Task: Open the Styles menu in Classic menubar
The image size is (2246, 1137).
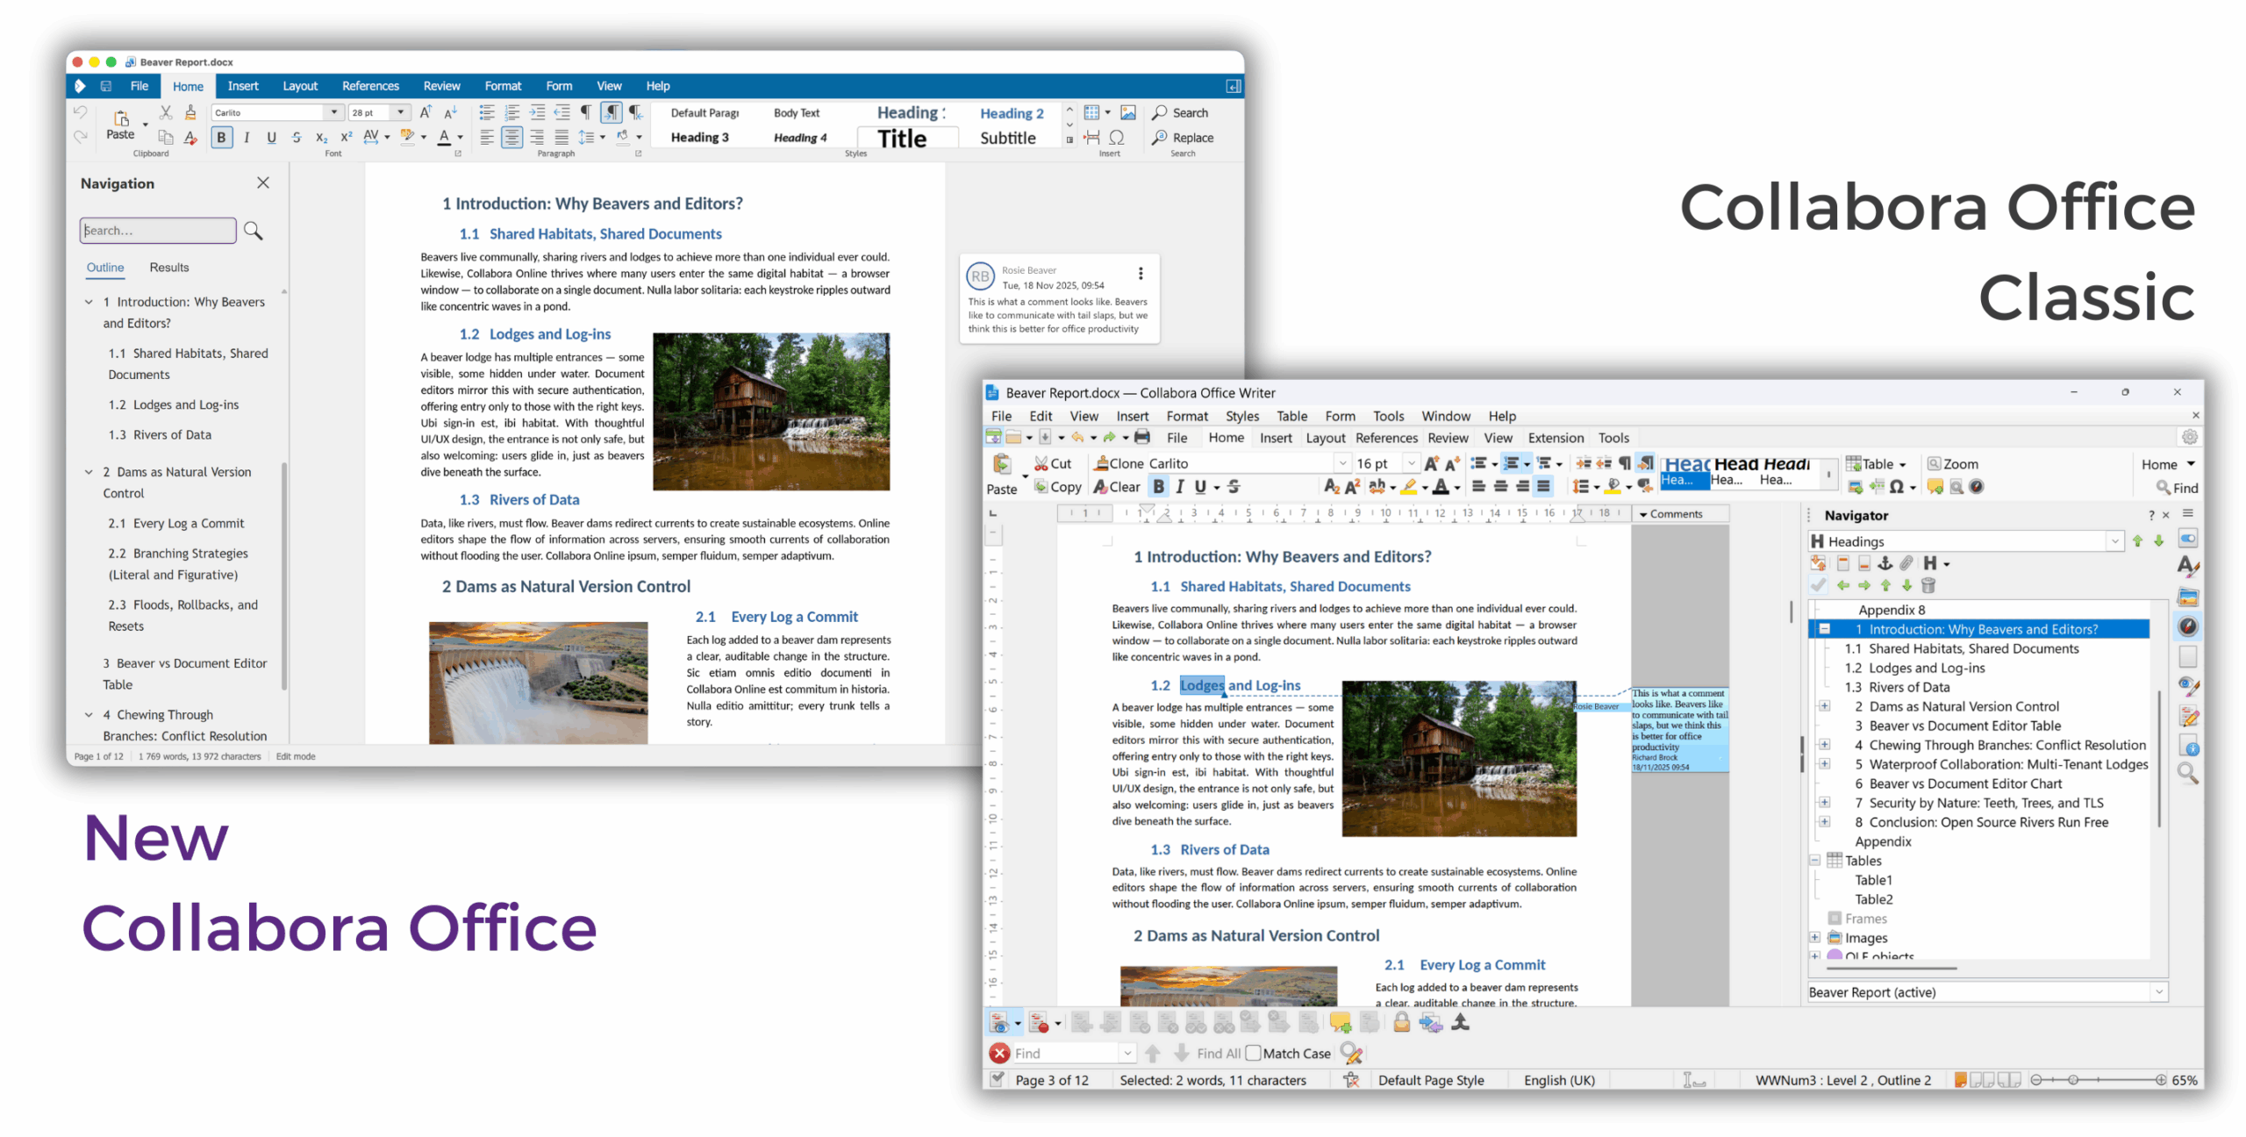Action: click(1241, 416)
